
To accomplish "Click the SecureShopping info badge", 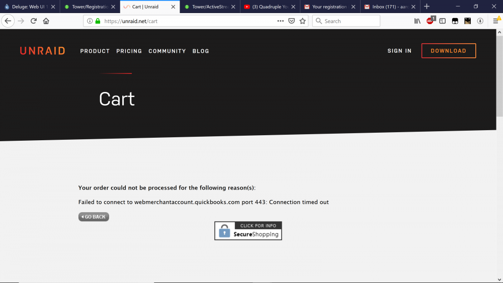I will (248, 231).
